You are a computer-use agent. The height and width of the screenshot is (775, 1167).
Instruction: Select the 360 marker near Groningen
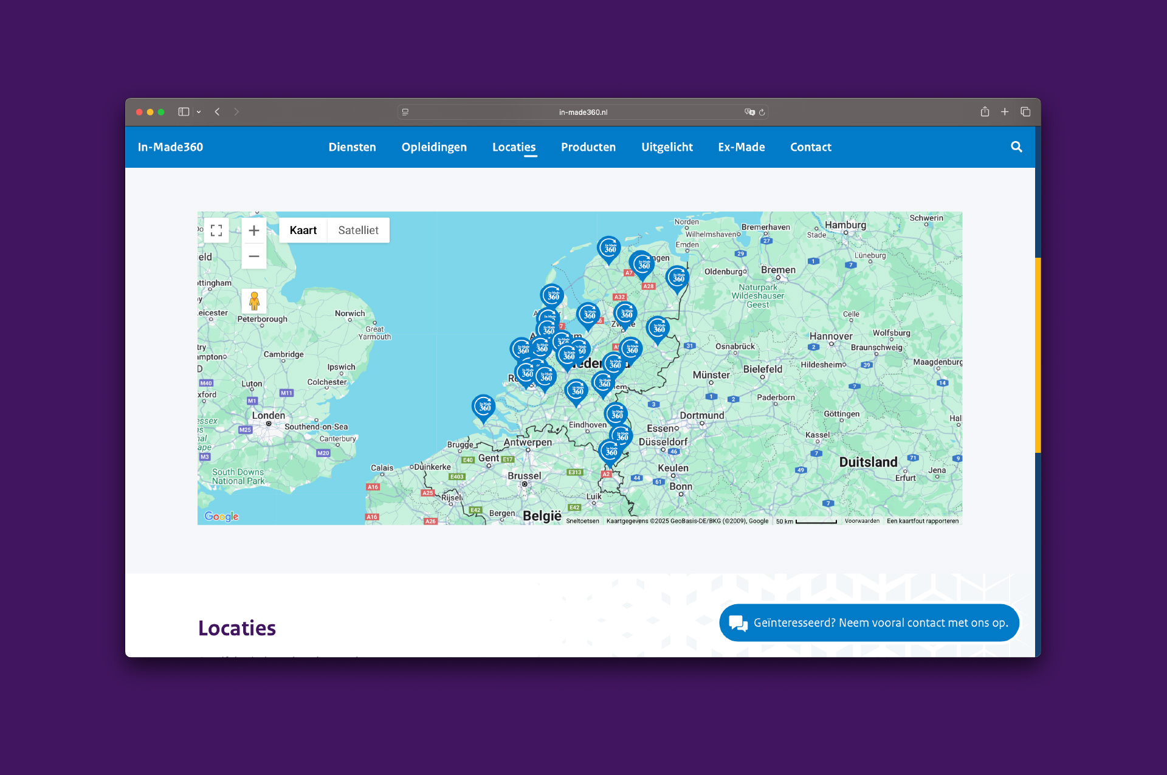(642, 265)
